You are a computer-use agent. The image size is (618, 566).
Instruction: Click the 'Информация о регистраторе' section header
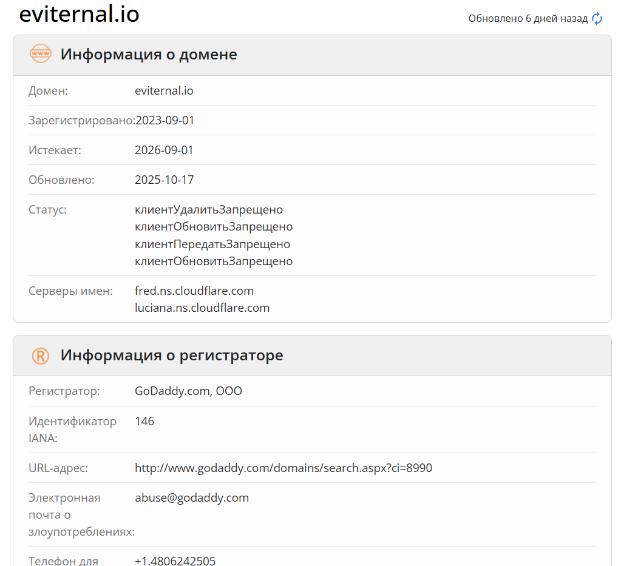[x=171, y=355]
